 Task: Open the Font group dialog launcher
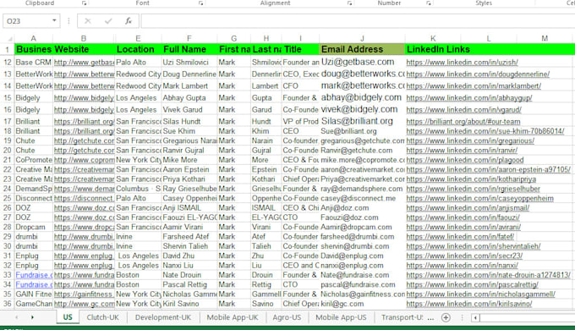coord(200,3)
